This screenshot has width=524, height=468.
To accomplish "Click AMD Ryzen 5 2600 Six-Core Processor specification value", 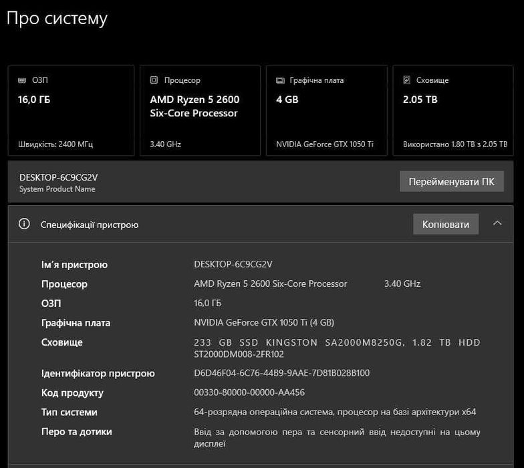I will (270, 283).
